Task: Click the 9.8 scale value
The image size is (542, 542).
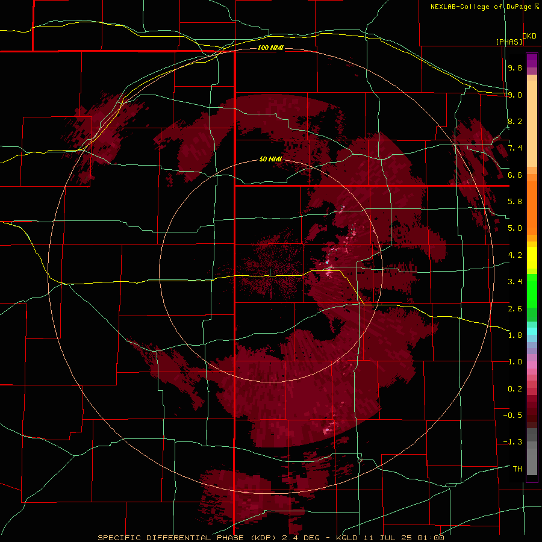Action: [515, 67]
